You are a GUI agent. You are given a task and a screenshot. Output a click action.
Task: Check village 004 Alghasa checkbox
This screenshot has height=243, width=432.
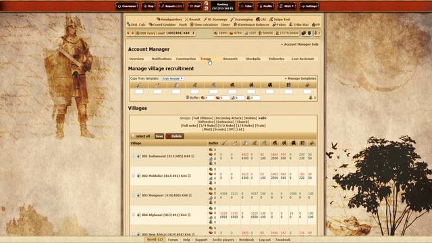(x=133, y=215)
